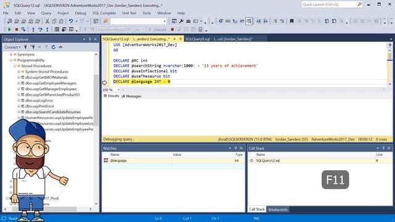
Task: Click the Step Over debug icon
Action: click(x=40, y=30)
